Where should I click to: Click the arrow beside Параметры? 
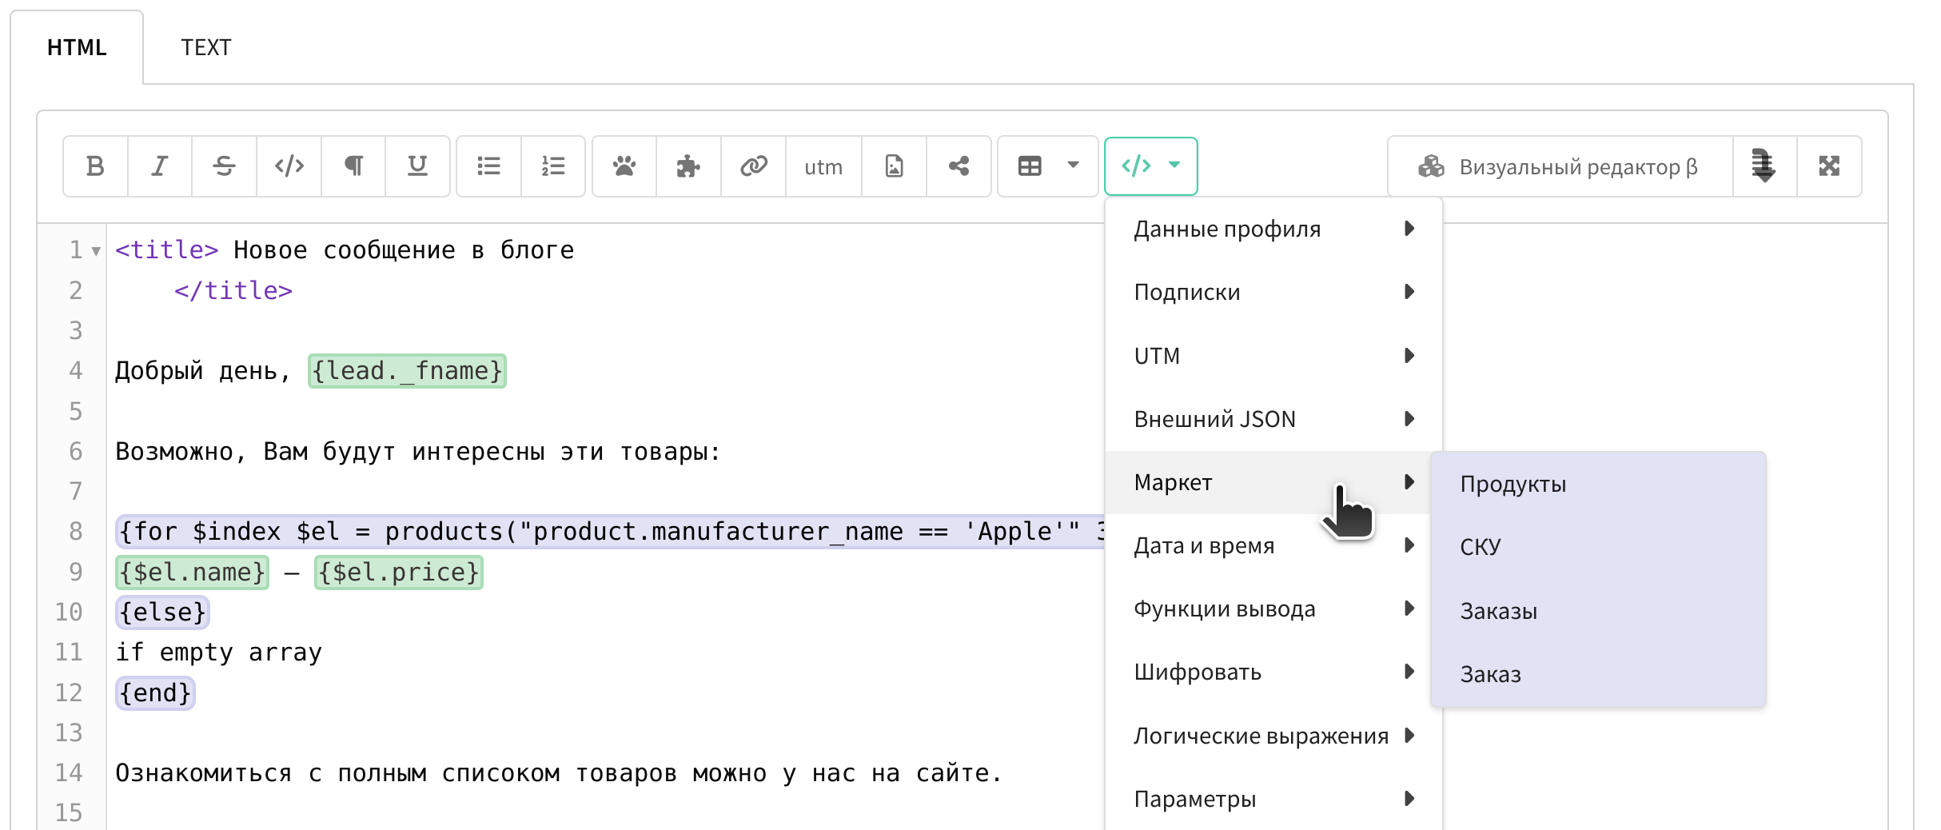pos(1409,798)
